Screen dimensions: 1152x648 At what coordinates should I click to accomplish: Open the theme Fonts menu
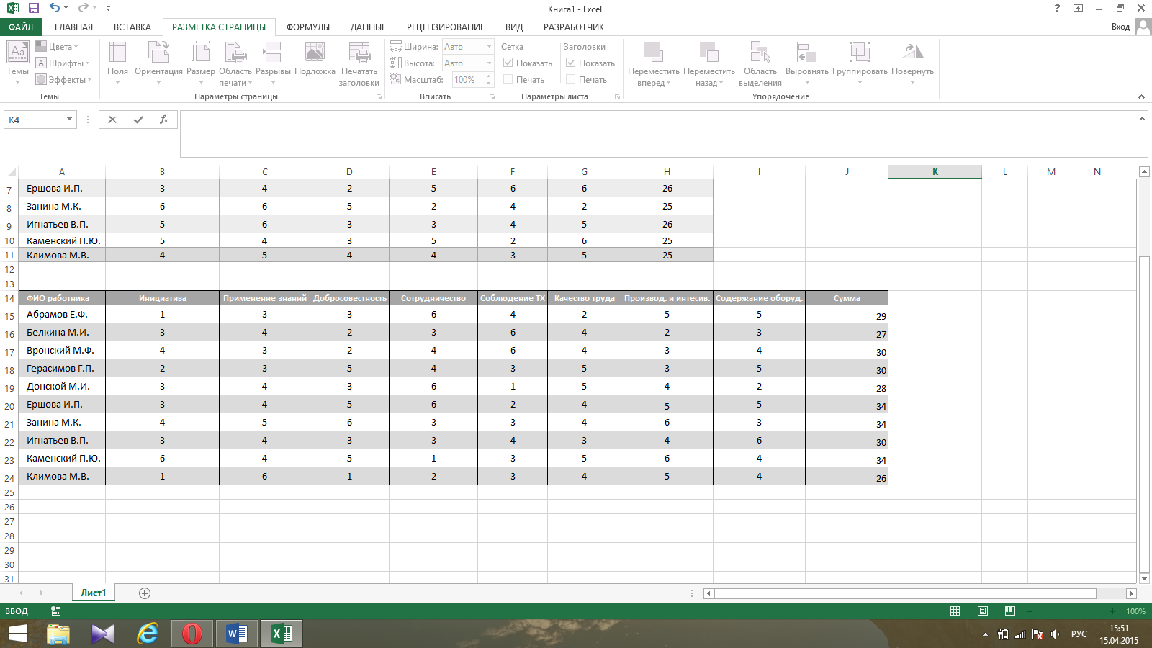click(x=63, y=63)
